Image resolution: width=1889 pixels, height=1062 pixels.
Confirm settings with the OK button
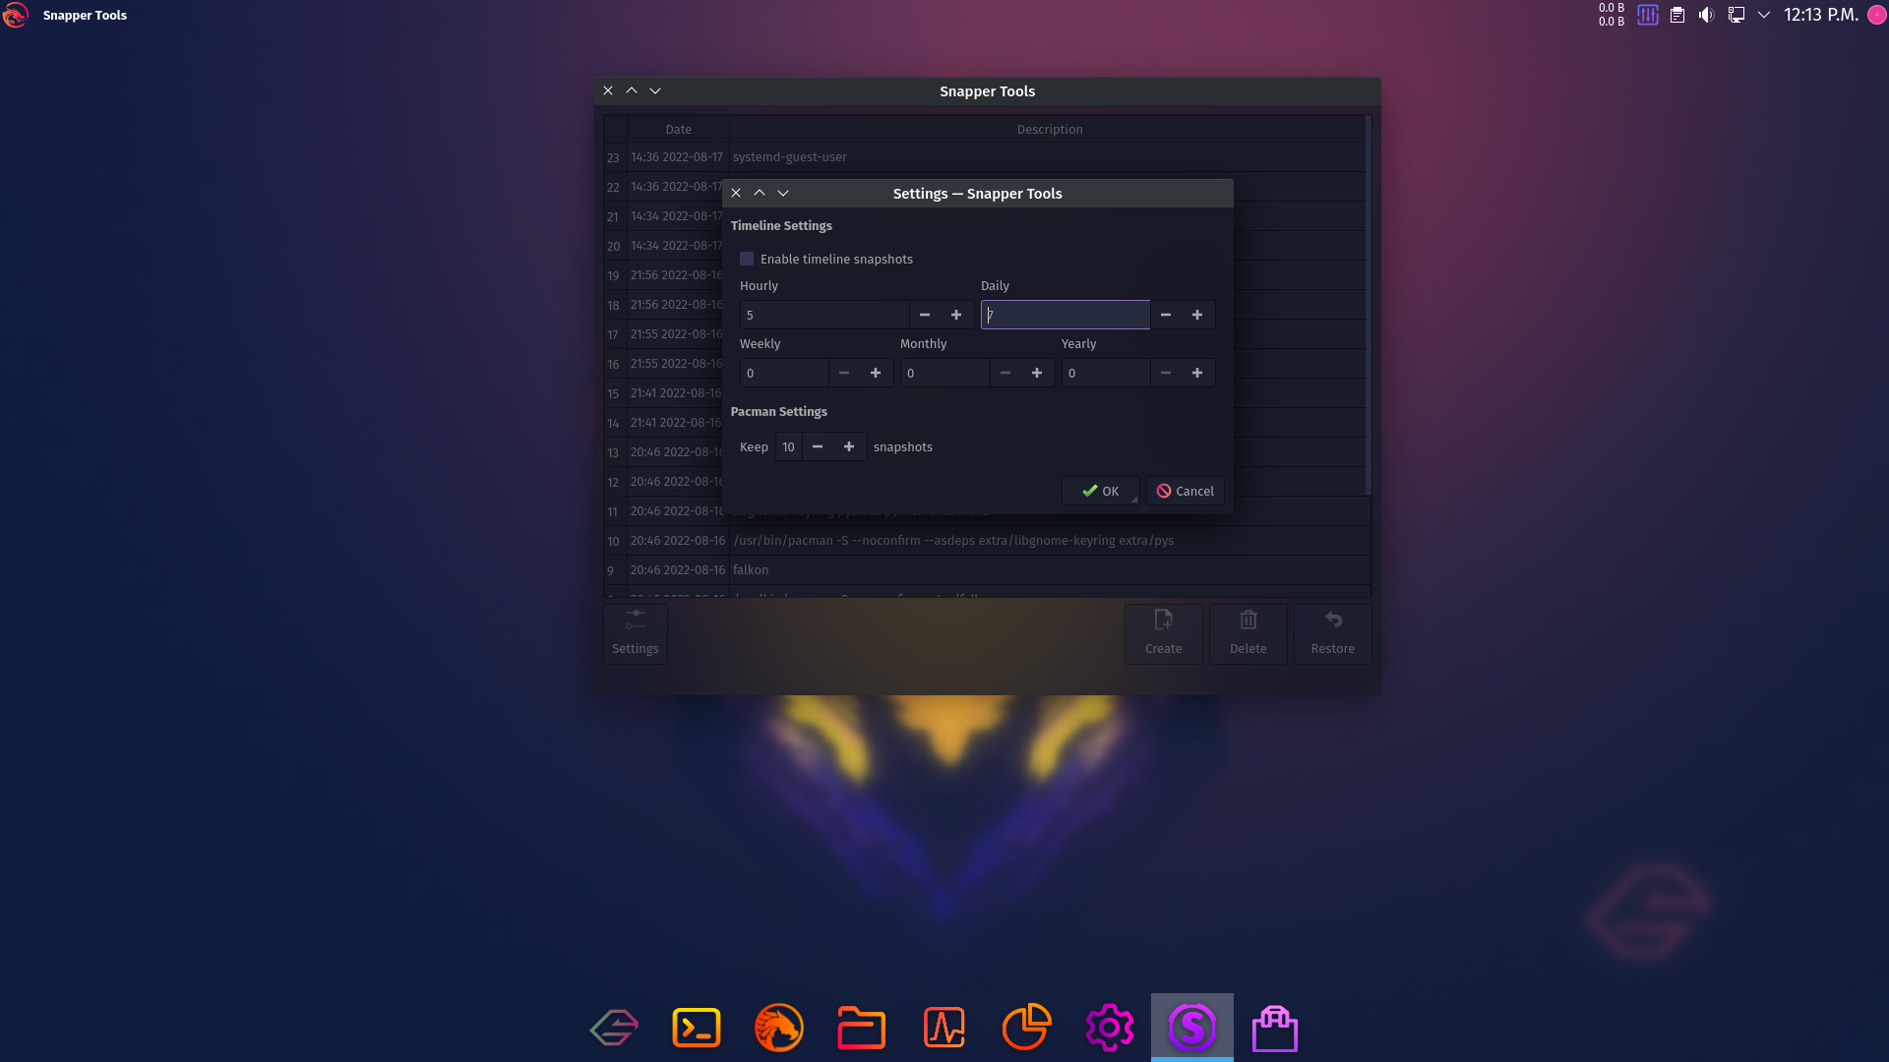[1100, 491]
